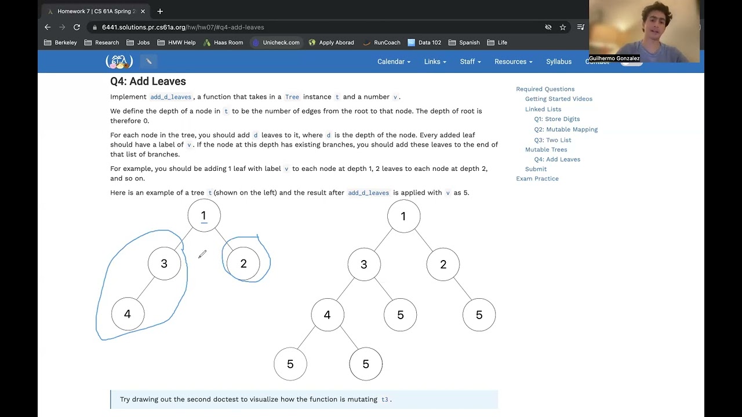Open the Life bookmarks folder
Screen dimensions: 742x417
coord(497,42)
